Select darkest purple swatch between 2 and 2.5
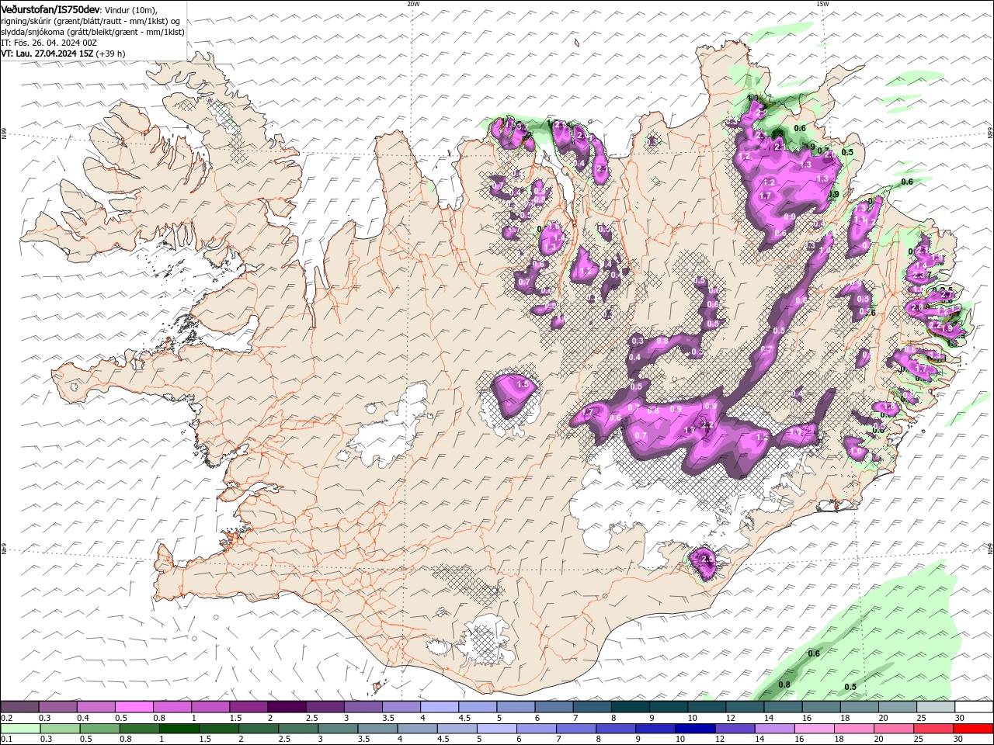This screenshot has width=994, height=745. (287, 707)
